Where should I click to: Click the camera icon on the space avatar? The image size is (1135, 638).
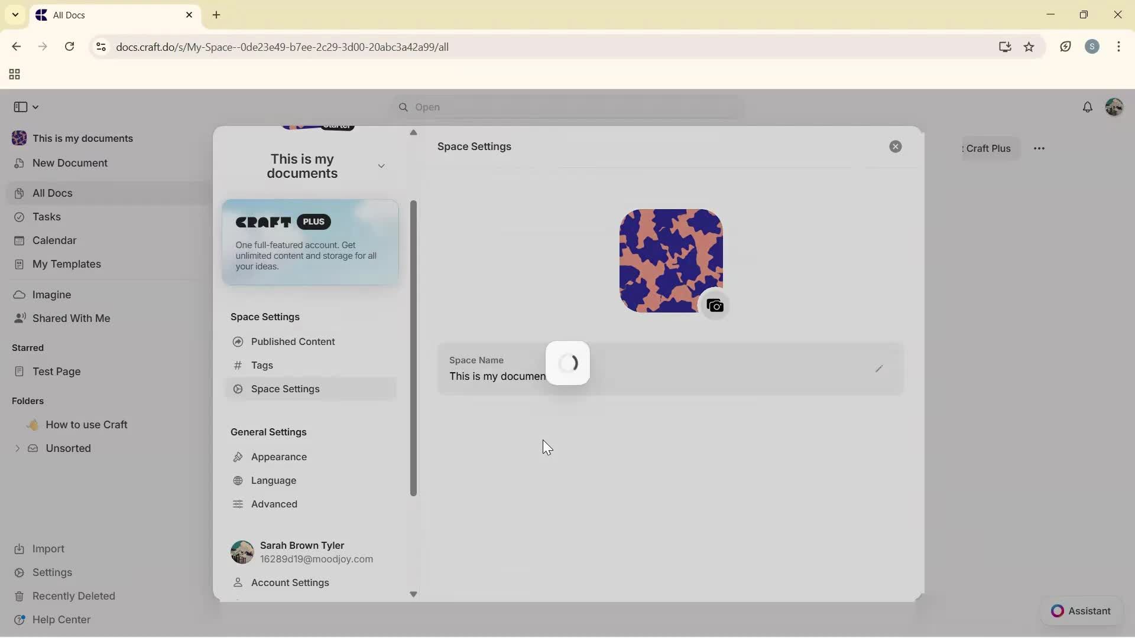715,305
